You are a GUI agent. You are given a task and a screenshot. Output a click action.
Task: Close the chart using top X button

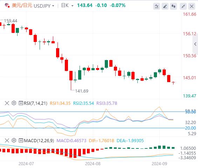pos(192,6)
